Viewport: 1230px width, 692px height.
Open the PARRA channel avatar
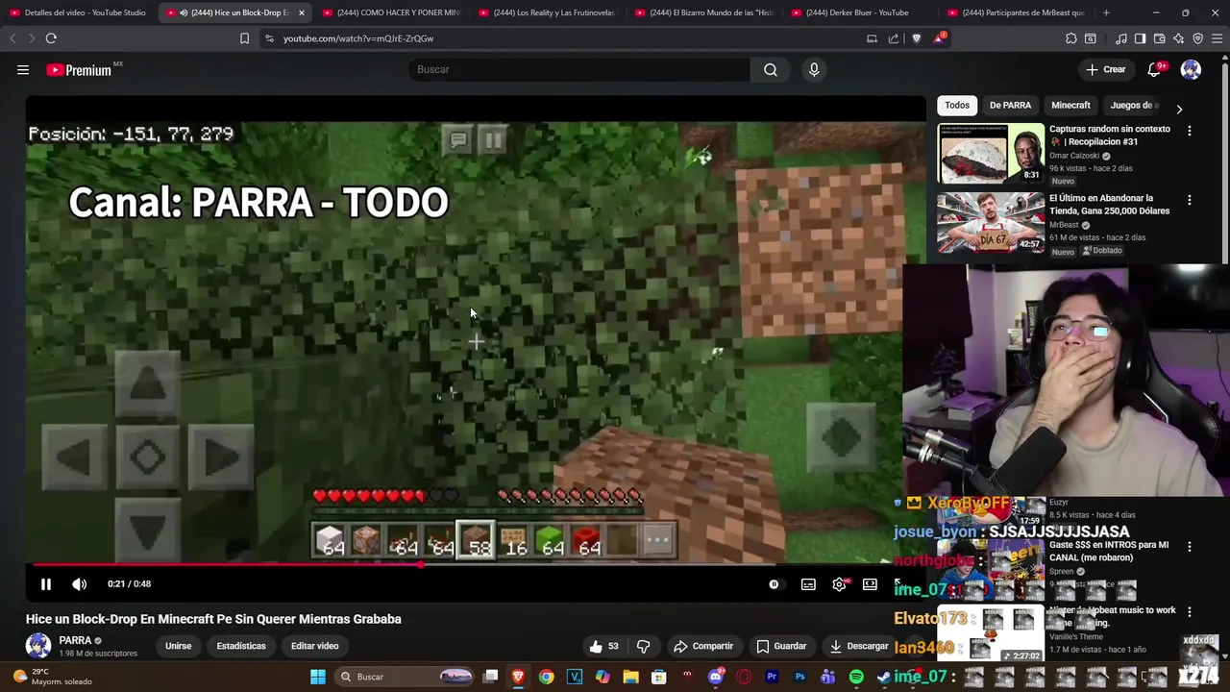[x=38, y=646]
